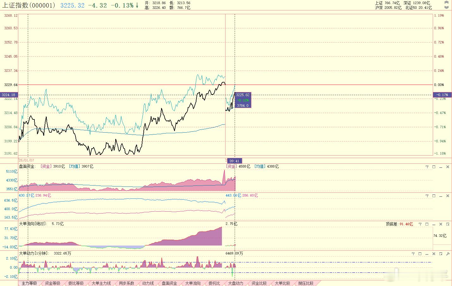Open the 大单主力线 tab
Viewport: 452px width, 286px height.
(x=101, y=283)
